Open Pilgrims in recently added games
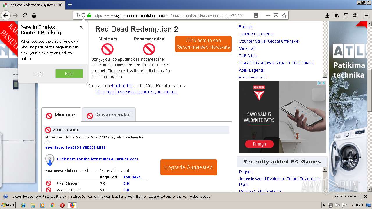Image resolution: width=372 pixels, height=209 pixels. click(246, 172)
